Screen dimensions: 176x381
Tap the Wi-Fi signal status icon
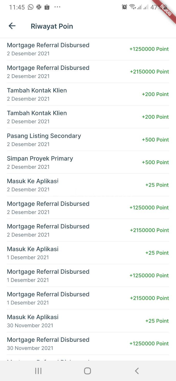[132, 7]
